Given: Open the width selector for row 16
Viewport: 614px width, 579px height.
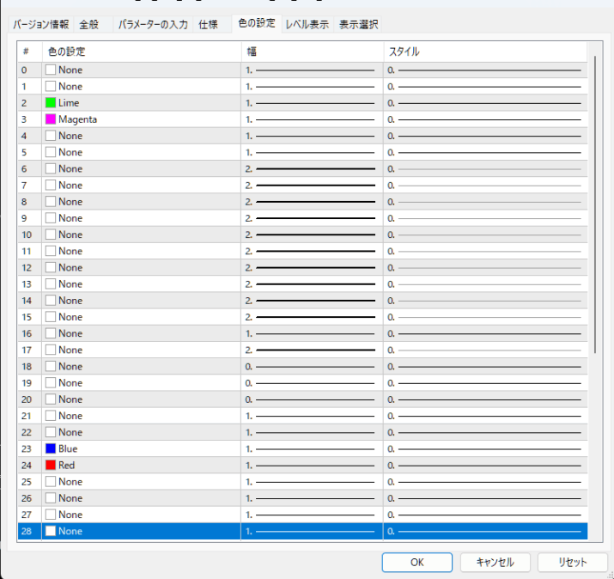Looking at the screenshot, I should pos(312,333).
